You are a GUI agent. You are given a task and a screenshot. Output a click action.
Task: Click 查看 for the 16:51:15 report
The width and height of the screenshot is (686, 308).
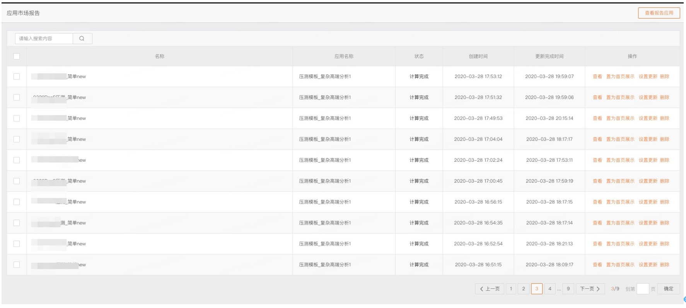[597, 265]
